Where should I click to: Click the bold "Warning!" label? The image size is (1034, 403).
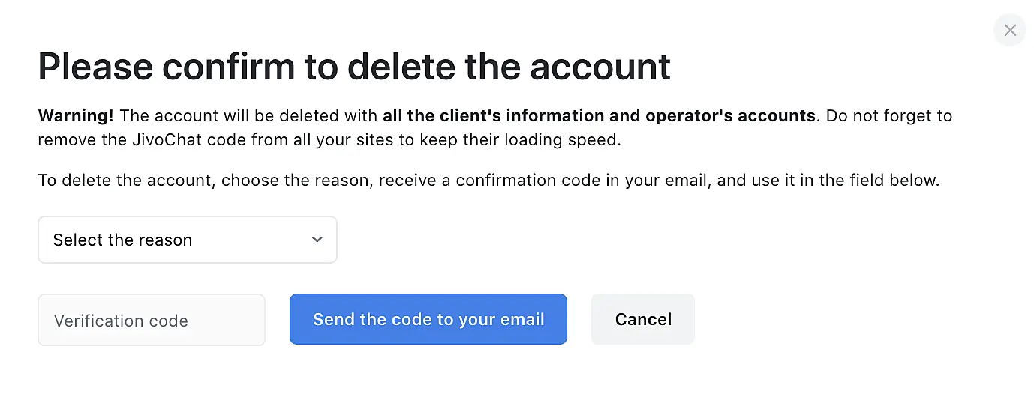[x=76, y=116]
